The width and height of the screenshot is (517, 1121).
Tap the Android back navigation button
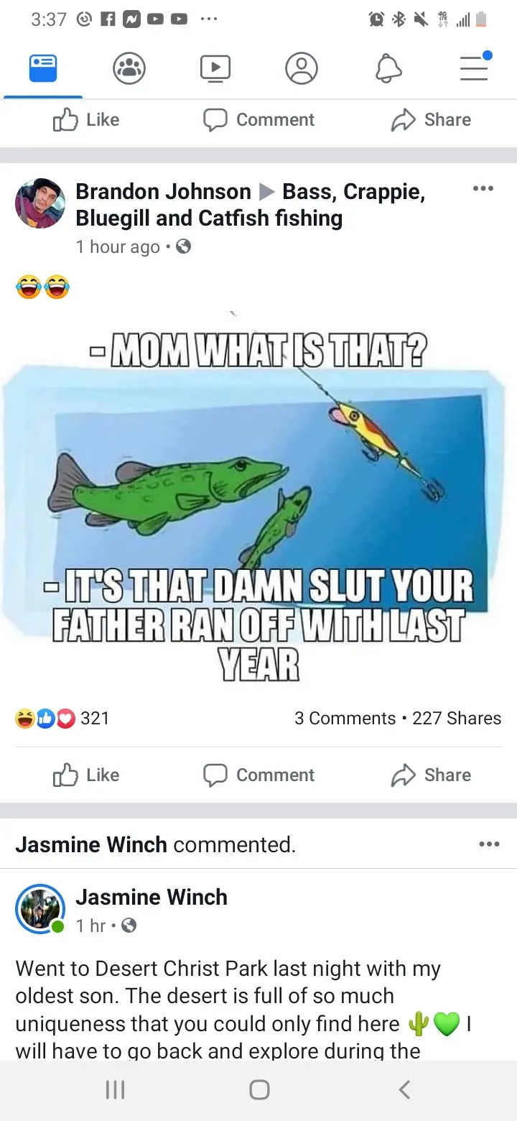[x=404, y=1090]
